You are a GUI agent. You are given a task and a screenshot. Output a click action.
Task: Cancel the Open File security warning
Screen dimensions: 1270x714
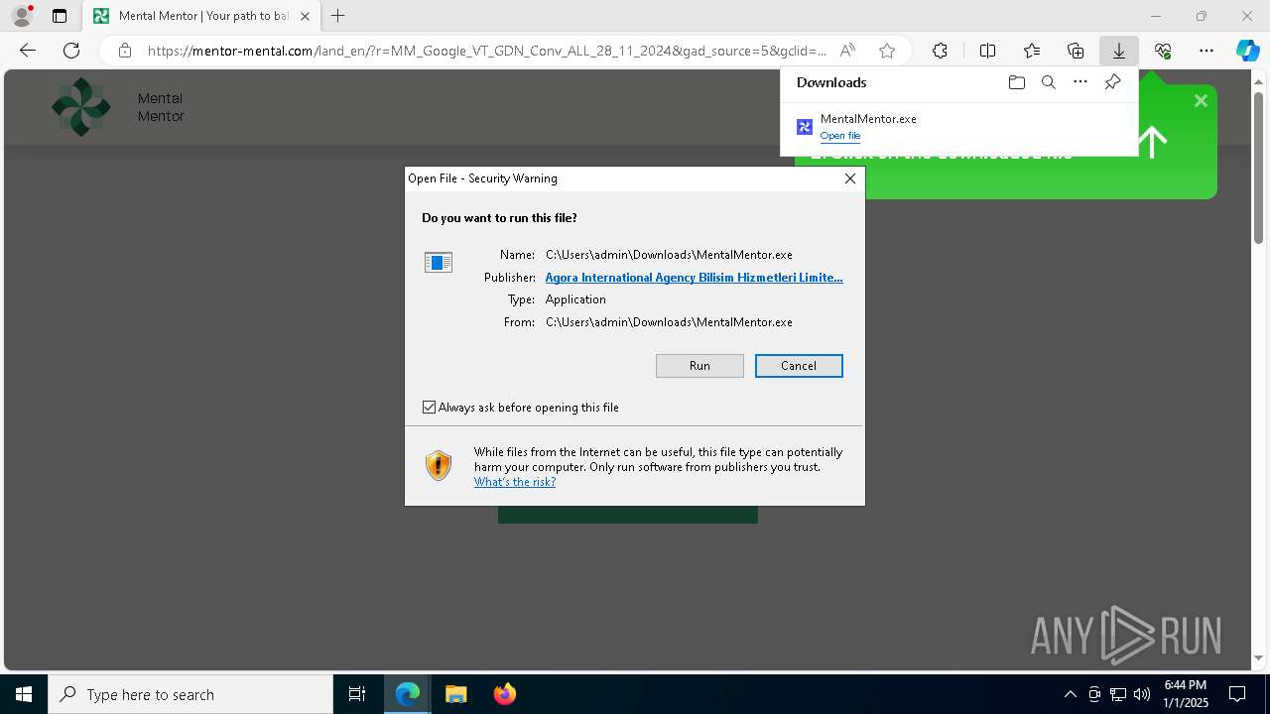coord(799,366)
